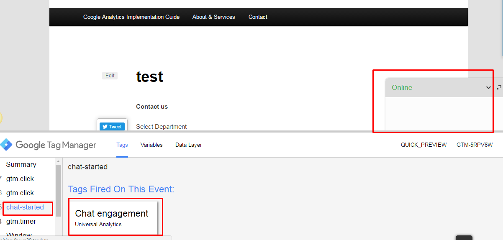Screen dimensions: 503x240
Task: Open the Contact menu item
Action: pyautogui.click(x=258, y=17)
